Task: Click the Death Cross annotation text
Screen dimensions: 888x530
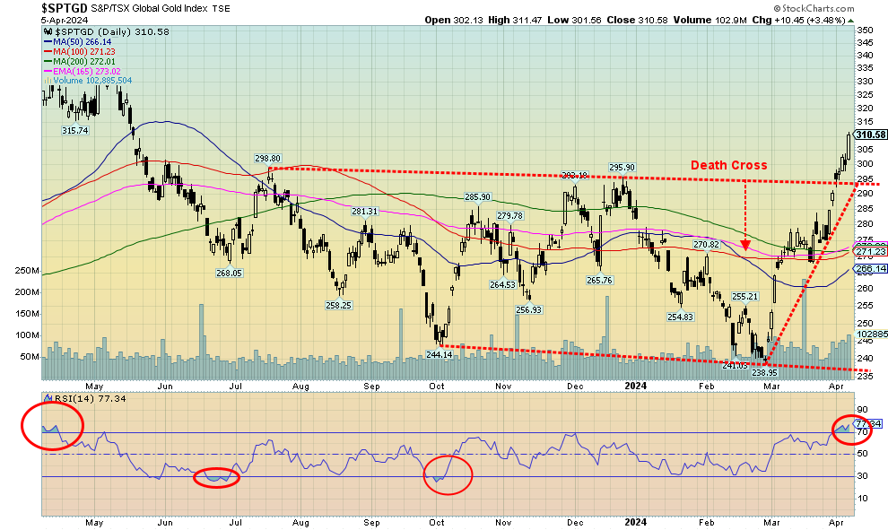Action: tap(728, 165)
